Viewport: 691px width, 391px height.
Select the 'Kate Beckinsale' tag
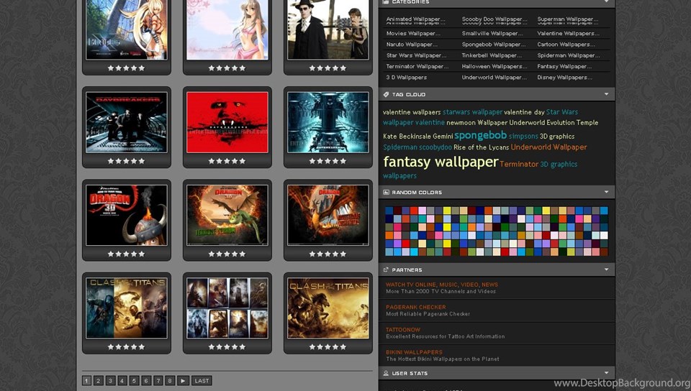coord(407,137)
